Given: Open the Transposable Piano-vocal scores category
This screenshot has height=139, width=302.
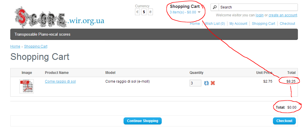Looking at the screenshot, I should click(x=42, y=34).
